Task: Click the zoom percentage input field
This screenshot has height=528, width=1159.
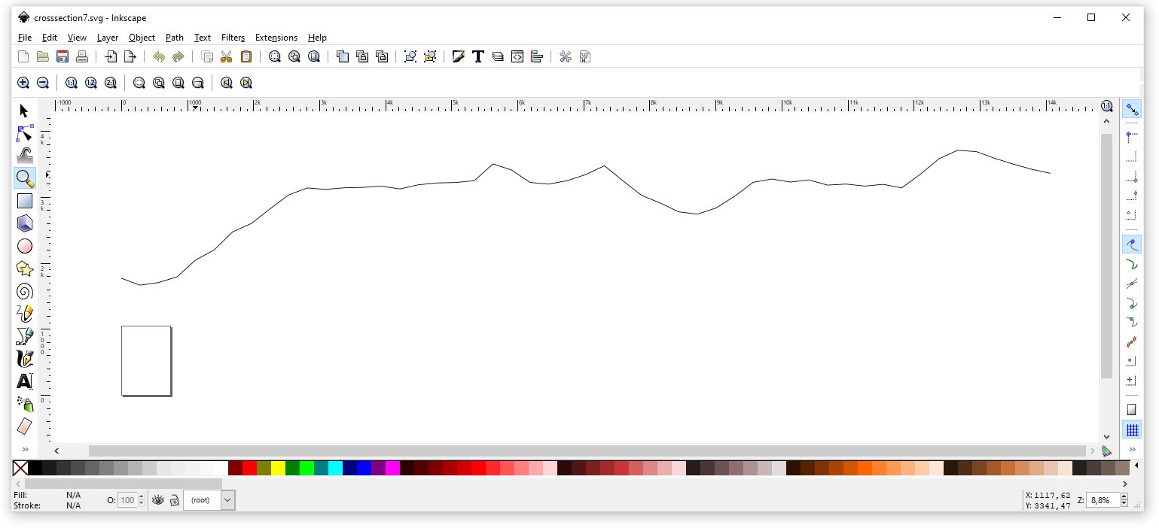Action: pos(1102,500)
